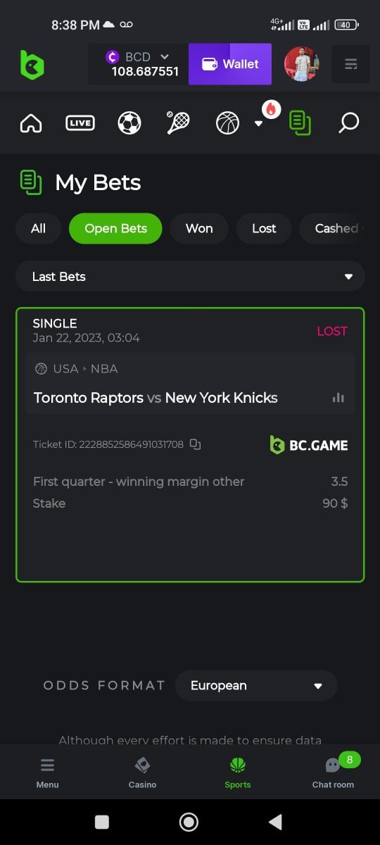Select the tennis racket sport icon

click(x=177, y=123)
